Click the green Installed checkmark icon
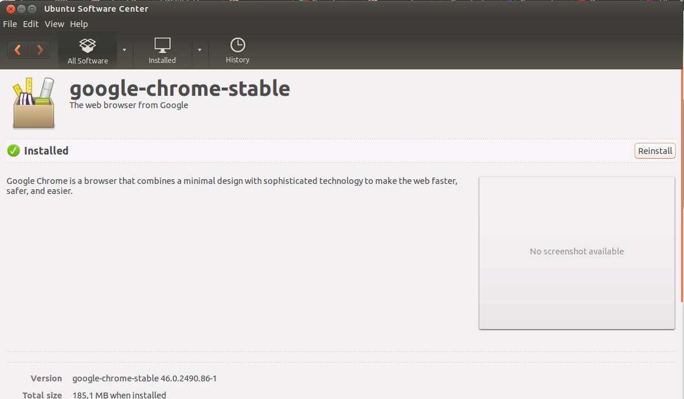 [14, 150]
